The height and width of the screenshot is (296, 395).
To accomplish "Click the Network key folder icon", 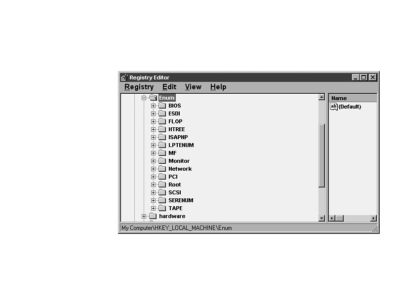I will coord(162,169).
